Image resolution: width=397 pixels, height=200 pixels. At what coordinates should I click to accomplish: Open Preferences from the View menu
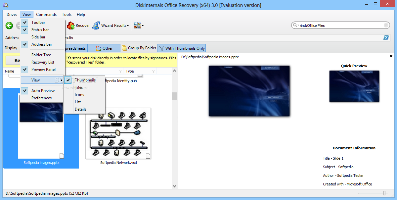(43, 98)
